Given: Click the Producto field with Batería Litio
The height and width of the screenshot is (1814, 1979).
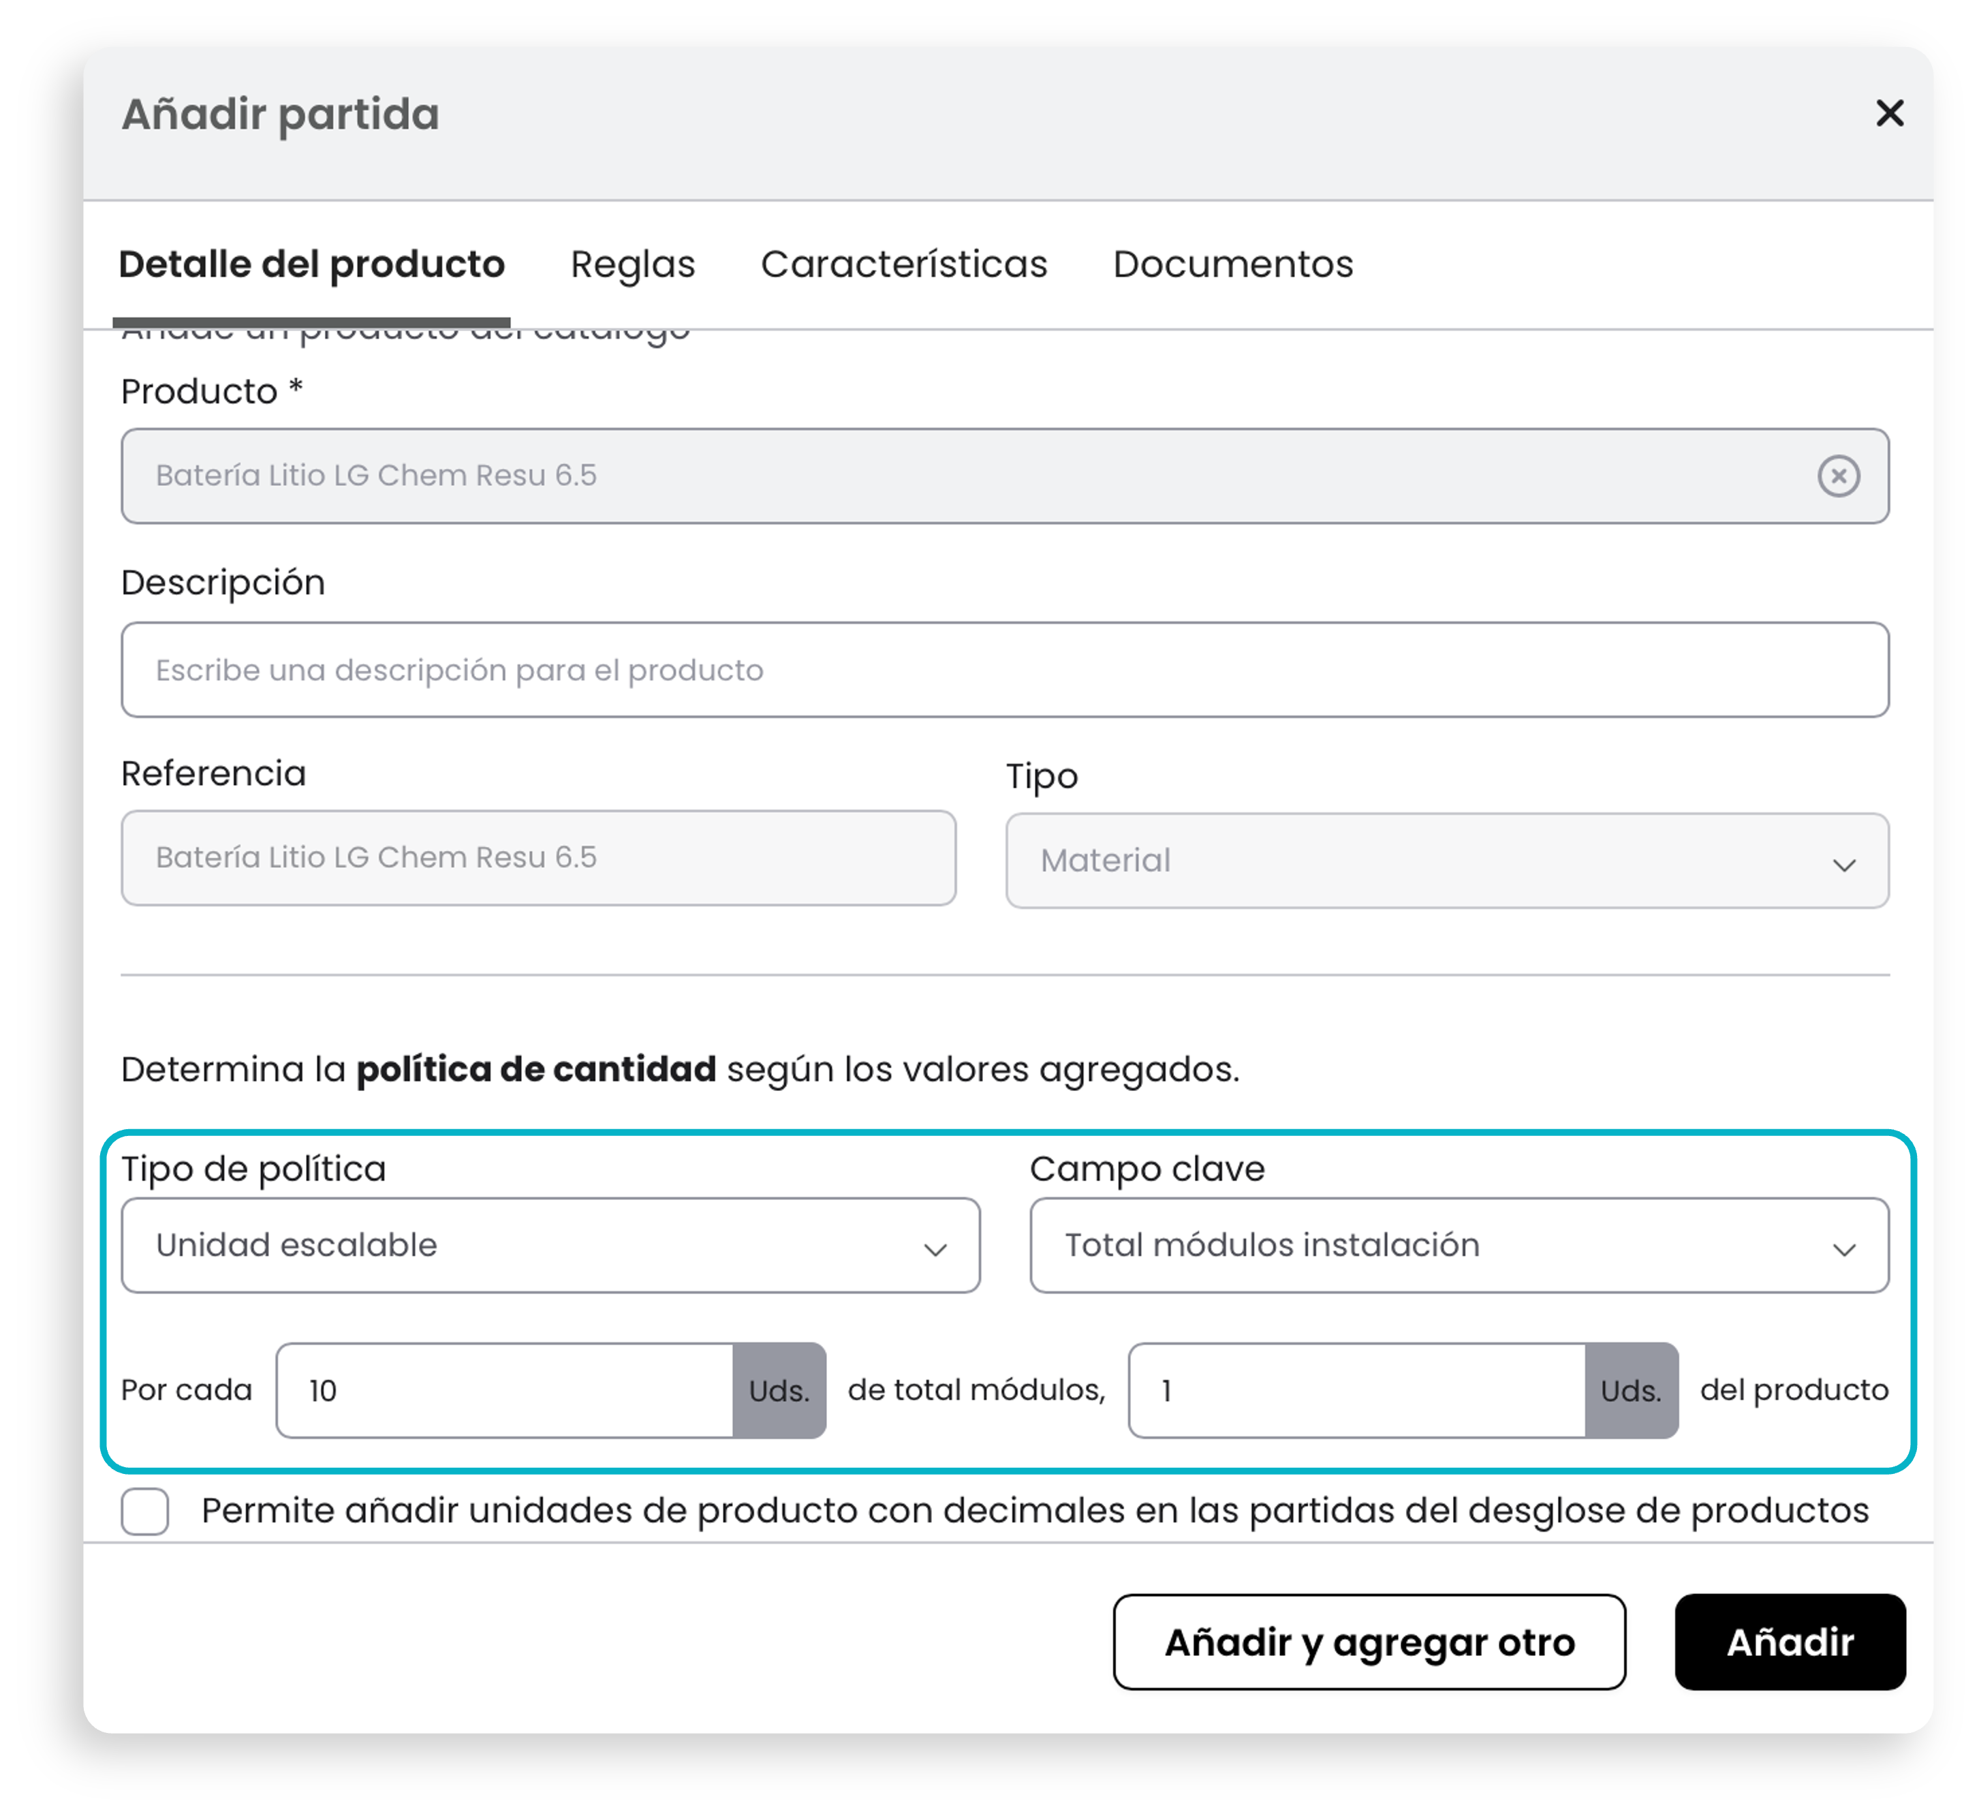Looking at the screenshot, I should point(1006,476).
